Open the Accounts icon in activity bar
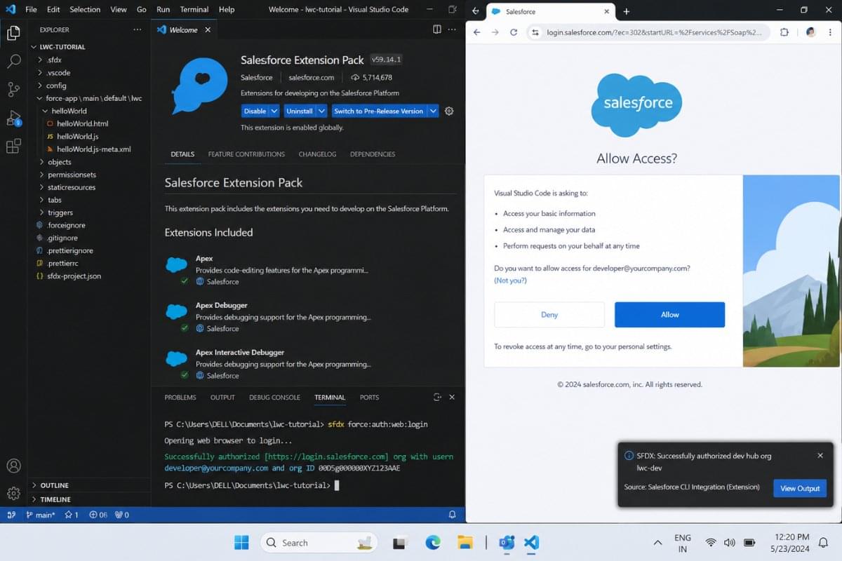This screenshot has height=561, width=842. click(13, 466)
